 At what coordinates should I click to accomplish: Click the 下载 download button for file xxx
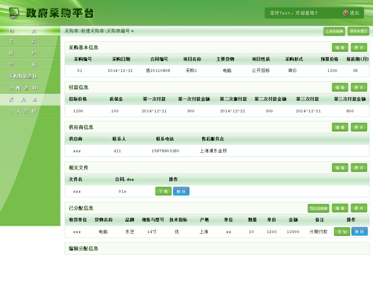point(163,191)
